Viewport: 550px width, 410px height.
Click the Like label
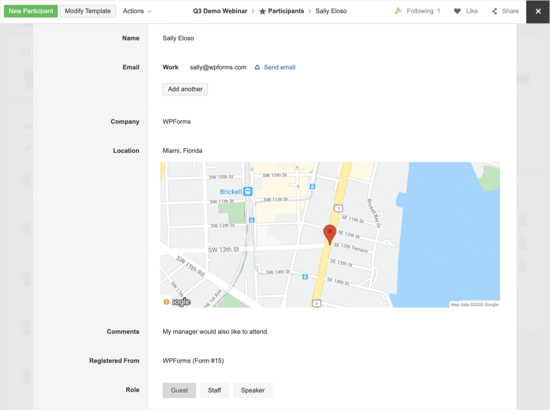click(472, 11)
